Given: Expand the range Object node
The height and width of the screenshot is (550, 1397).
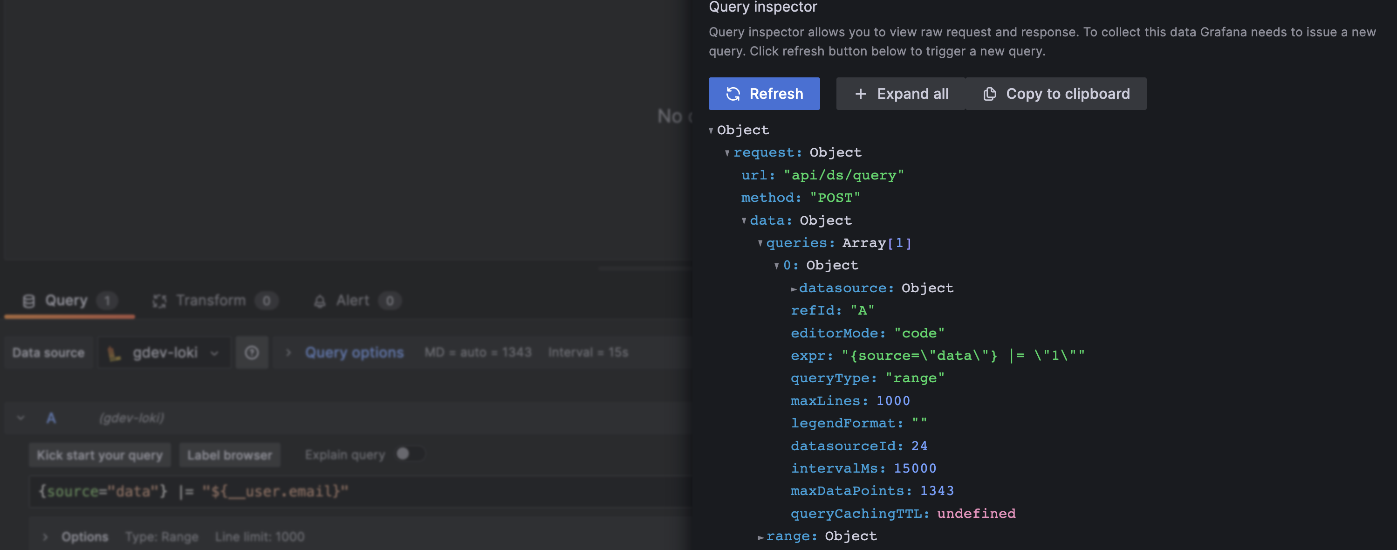Looking at the screenshot, I should (761, 536).
